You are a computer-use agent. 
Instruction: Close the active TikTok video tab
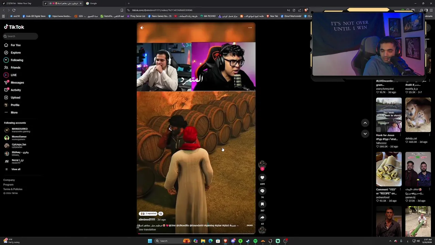click(81, 3)
